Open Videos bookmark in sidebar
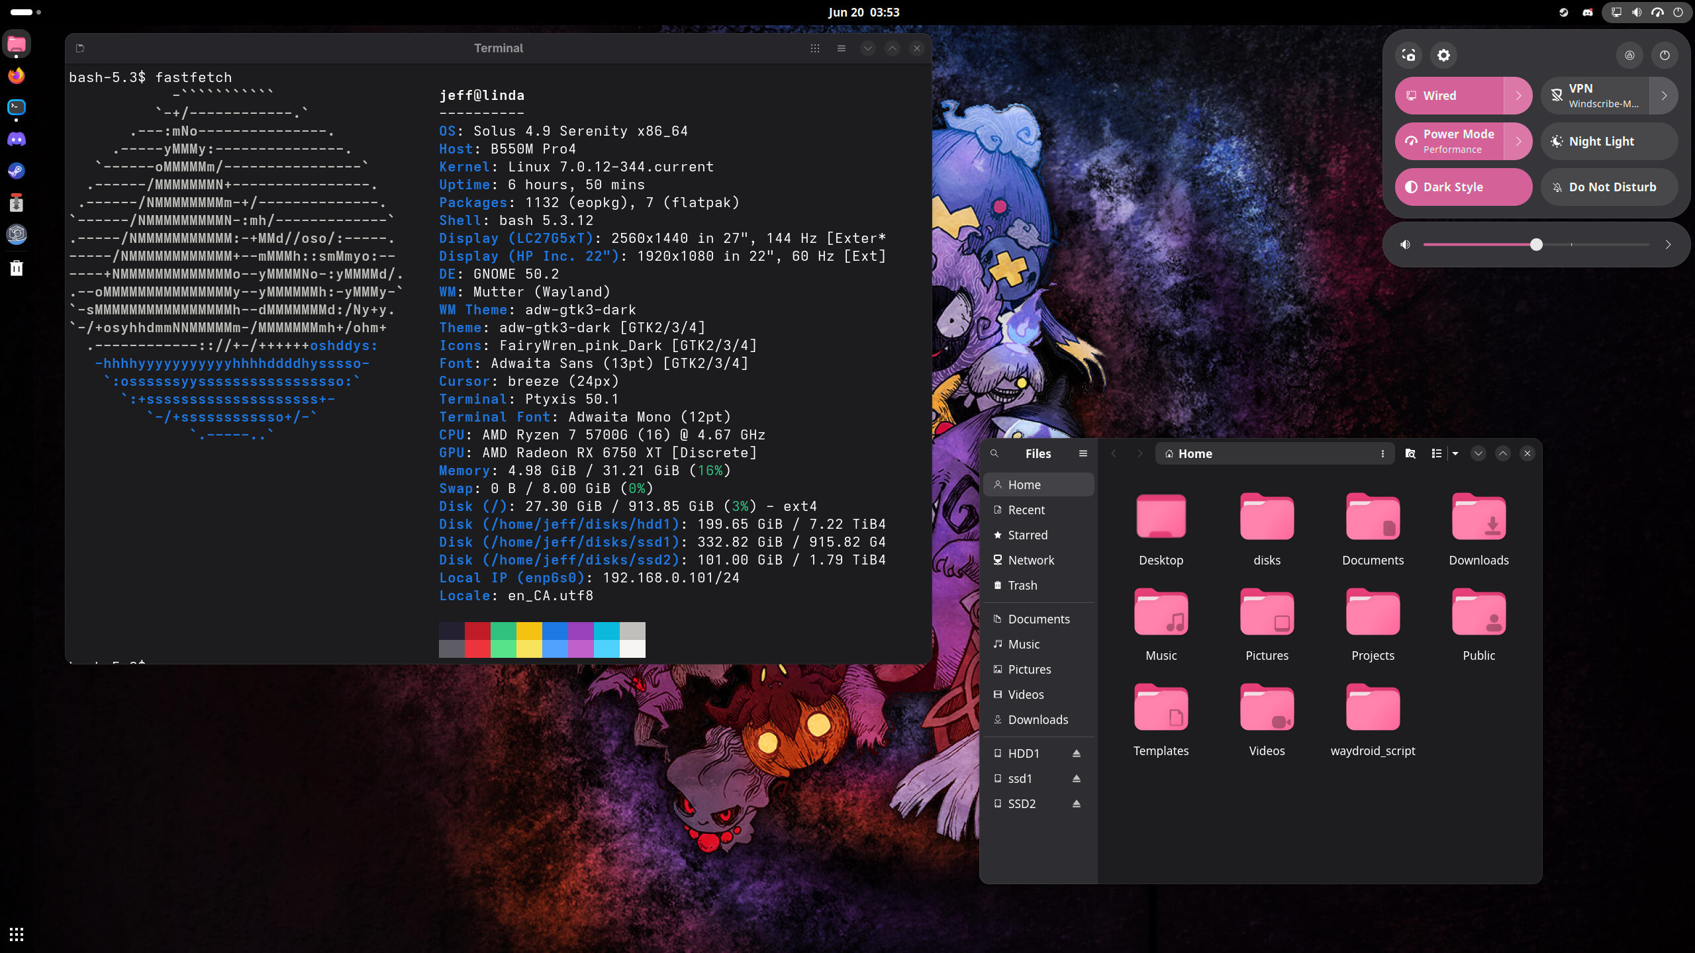The height and width of the screenshot is (953, 1695). click(x=1038, y=694)
